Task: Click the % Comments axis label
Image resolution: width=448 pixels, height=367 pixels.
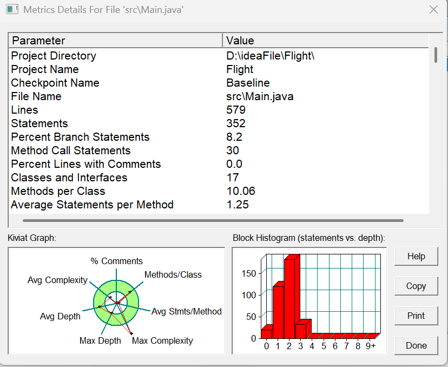Action: 116,261
